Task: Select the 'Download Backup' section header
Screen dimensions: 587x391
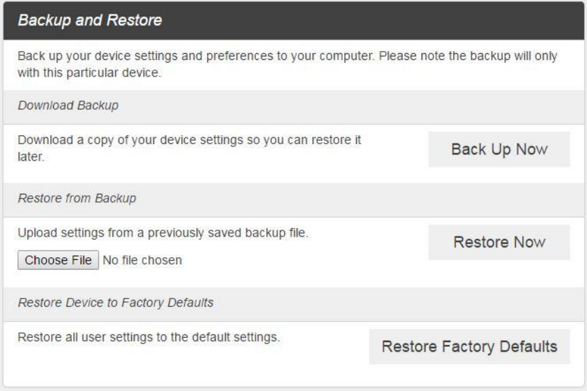Action: pyautogui.click(x=57, y=106)
